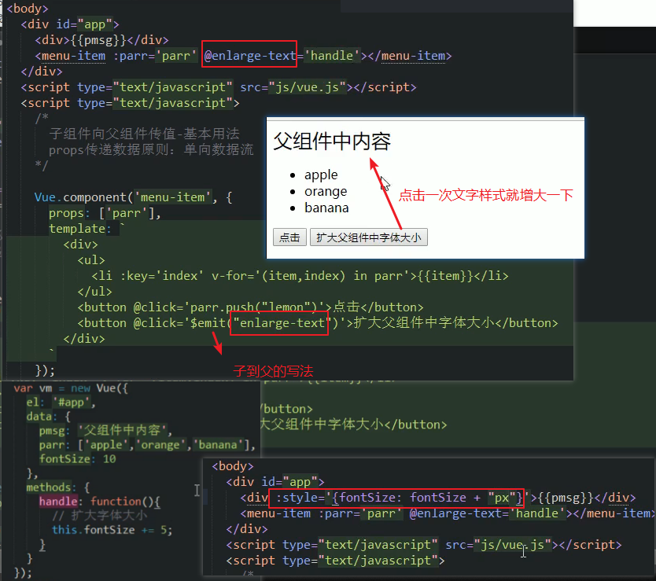Click the js/vue.js script tag in the top editor

[219, 87]
